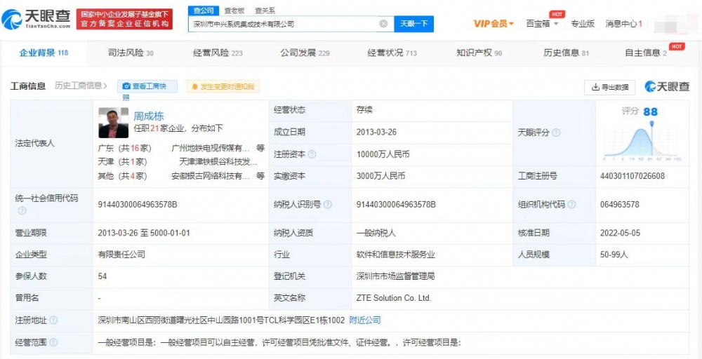Select company type 有限责任公司

[121, 255]
